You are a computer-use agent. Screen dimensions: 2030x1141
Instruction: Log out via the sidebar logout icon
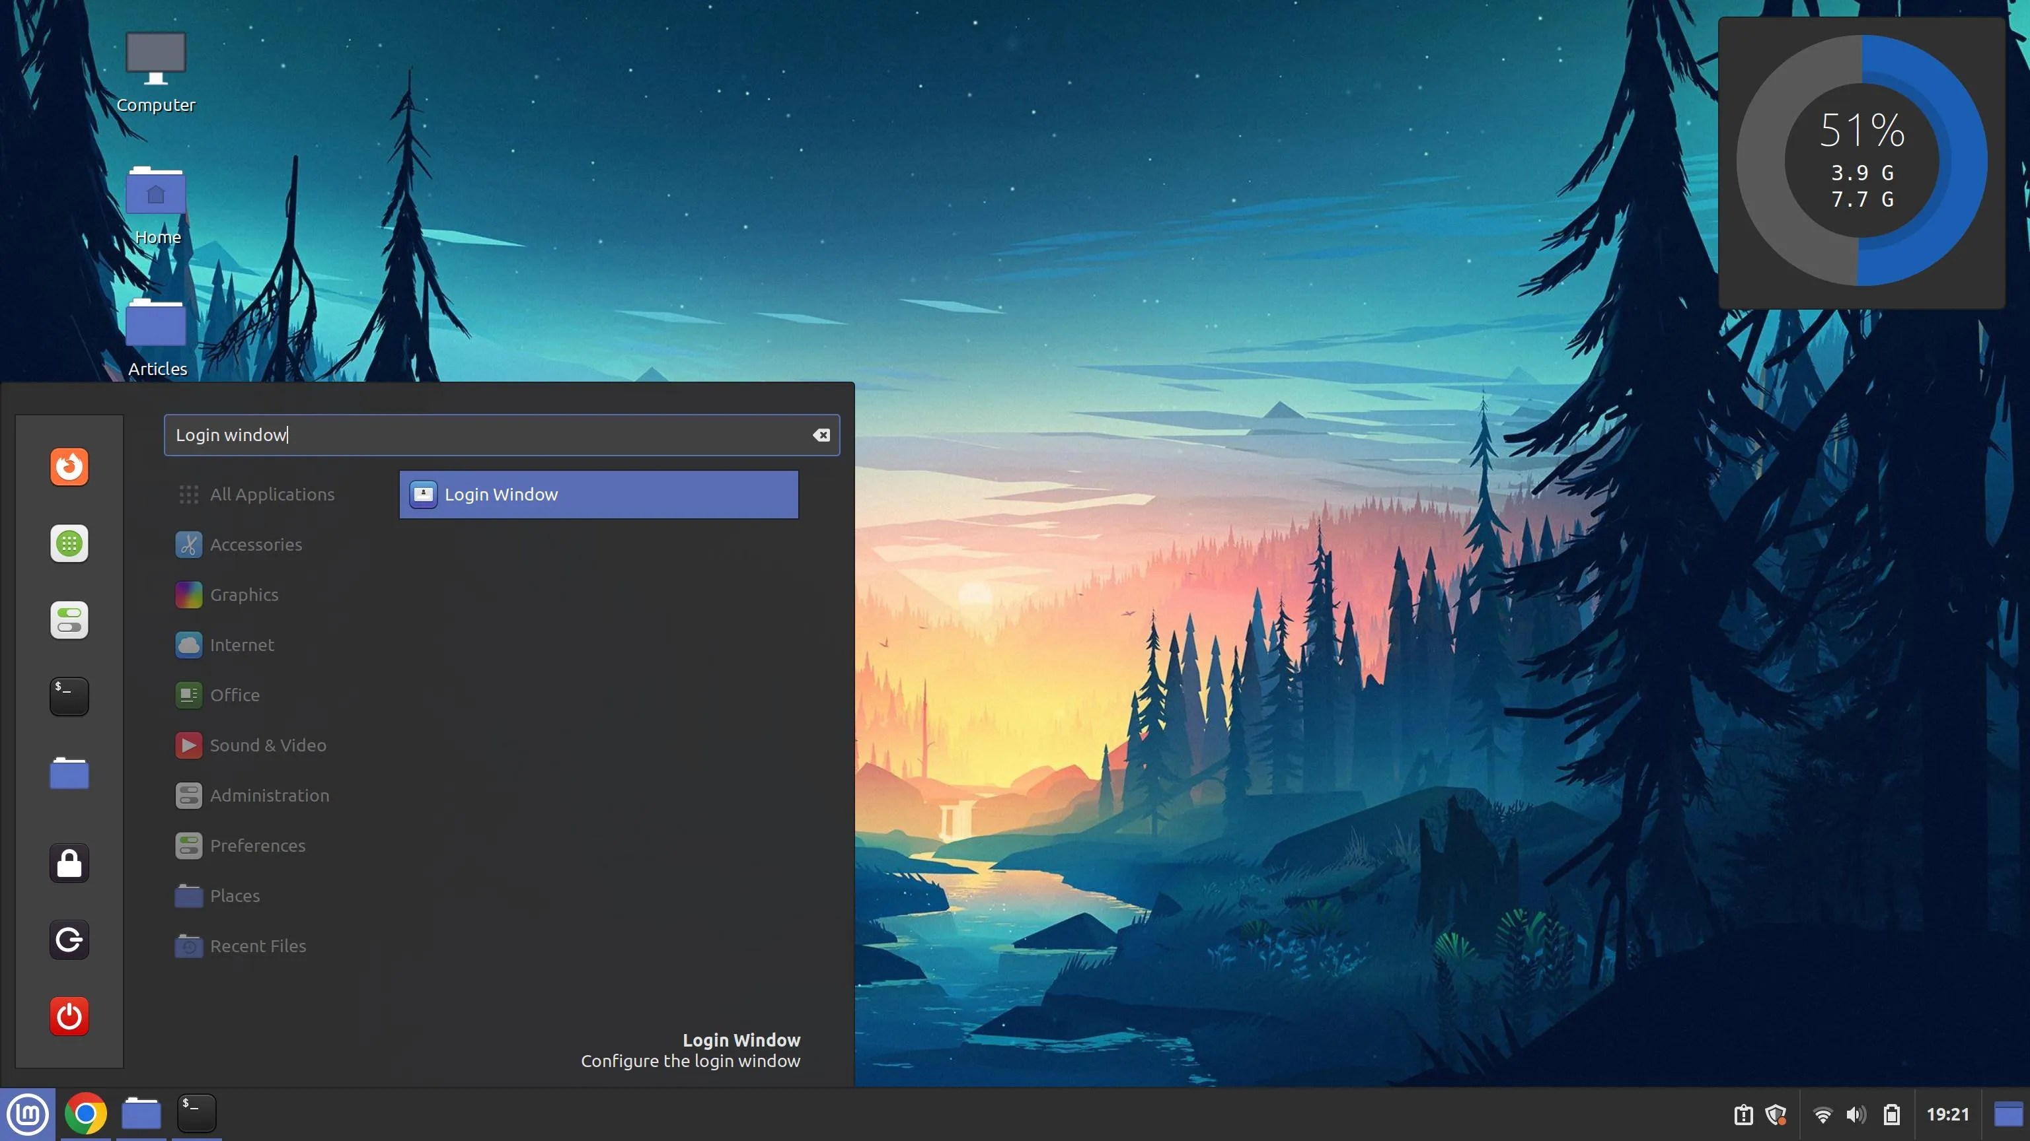click(69, 939)
